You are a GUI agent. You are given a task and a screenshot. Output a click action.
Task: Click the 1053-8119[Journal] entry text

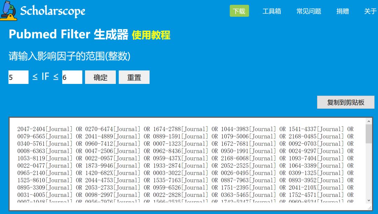[45, 158]
